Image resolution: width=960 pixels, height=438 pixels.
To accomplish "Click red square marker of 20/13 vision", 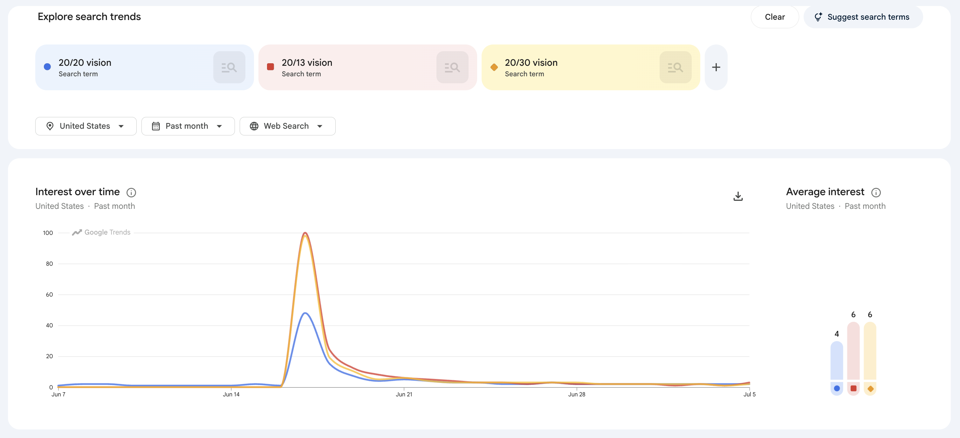I will pos(271,67).
